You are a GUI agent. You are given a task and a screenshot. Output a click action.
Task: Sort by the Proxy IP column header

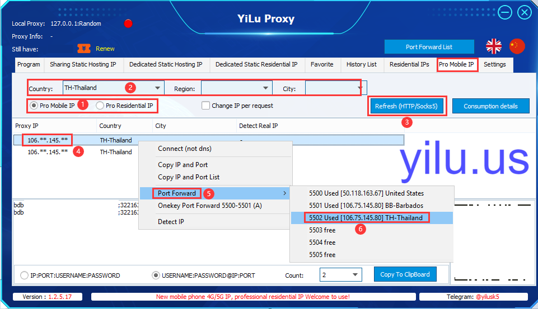[54, 126]
